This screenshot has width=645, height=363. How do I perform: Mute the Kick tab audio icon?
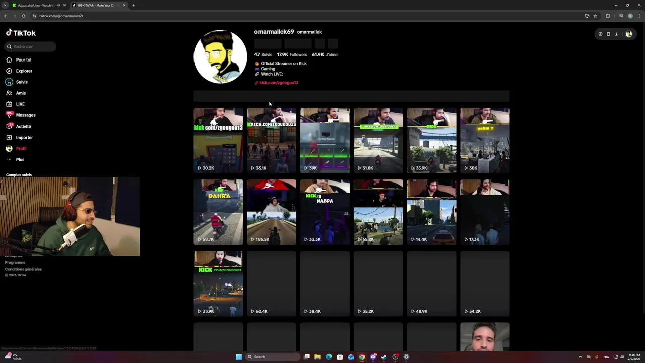(58, 5)
